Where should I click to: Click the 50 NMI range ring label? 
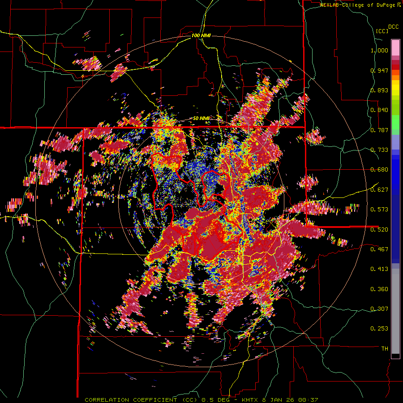click(201, 118)
